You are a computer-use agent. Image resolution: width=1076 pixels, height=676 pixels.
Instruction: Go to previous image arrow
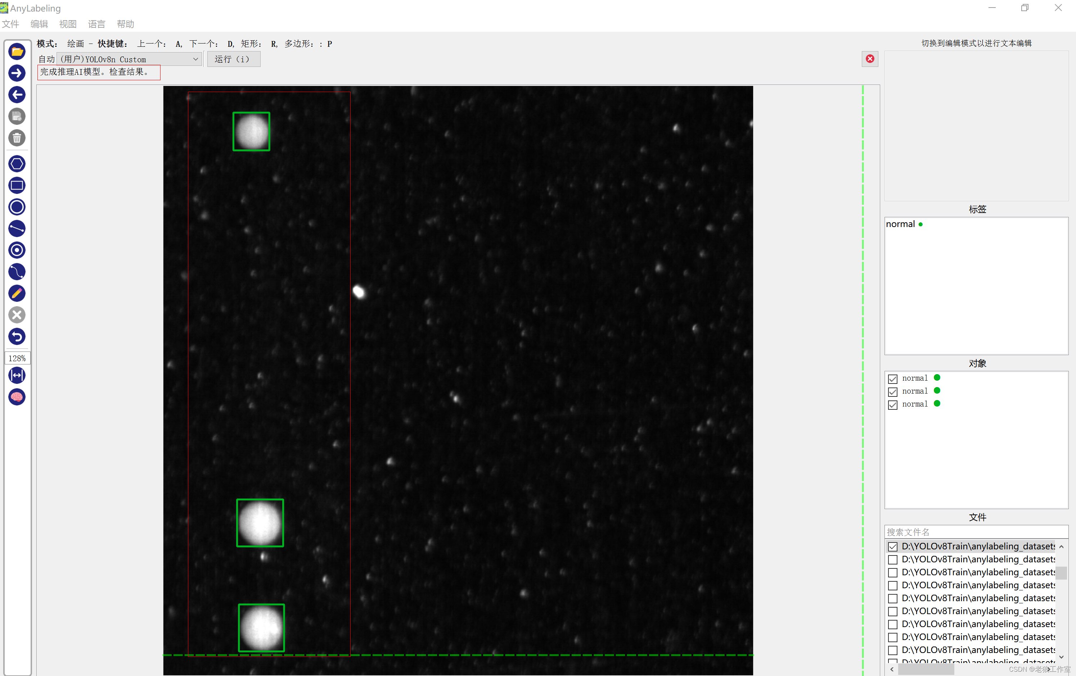[17, 95]
